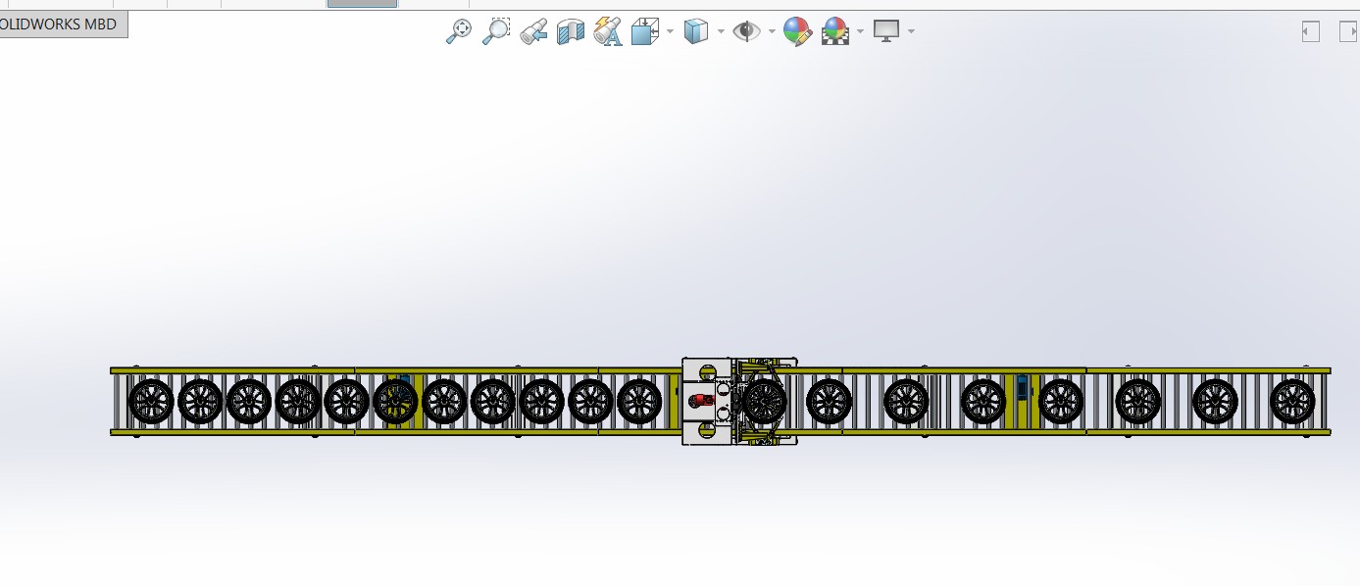Click the left-arrow panel button at top right
Image resolution: width=1360 pixels, height=586 pixels.
click(x=1310, y=31)
